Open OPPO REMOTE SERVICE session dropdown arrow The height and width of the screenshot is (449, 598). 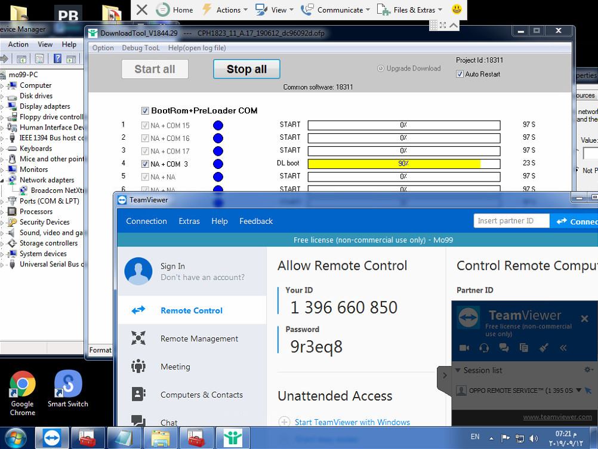(x=578, y=390)
